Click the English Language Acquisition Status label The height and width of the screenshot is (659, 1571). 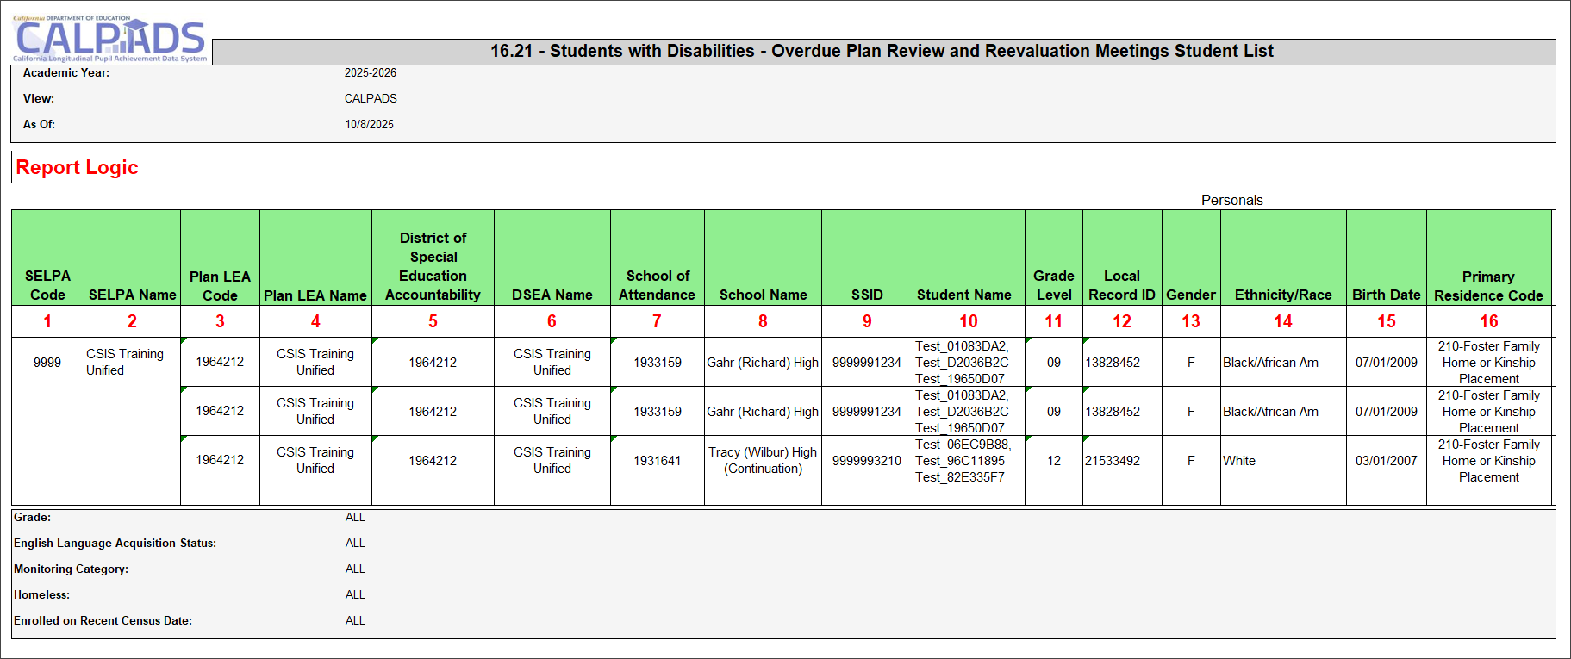pyautogui.click(x=115, y=544)
